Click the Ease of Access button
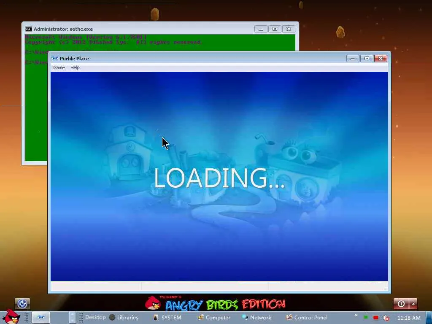Viewport: 432px width, 324px height. point(22,304)
